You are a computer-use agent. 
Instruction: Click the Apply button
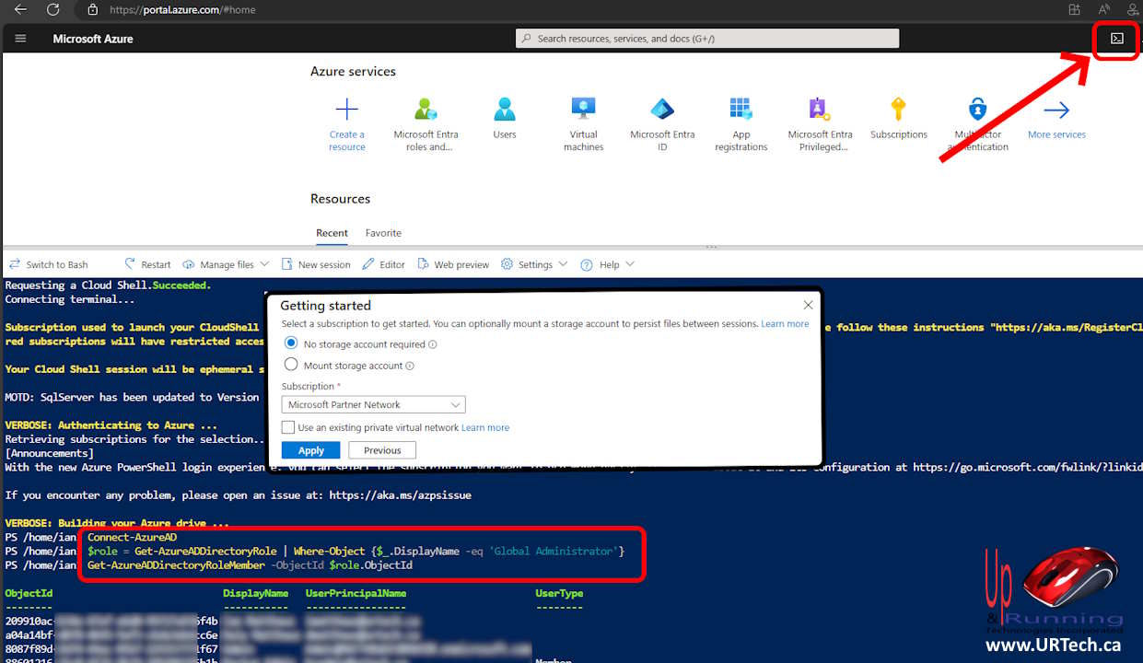coord(310,450)
